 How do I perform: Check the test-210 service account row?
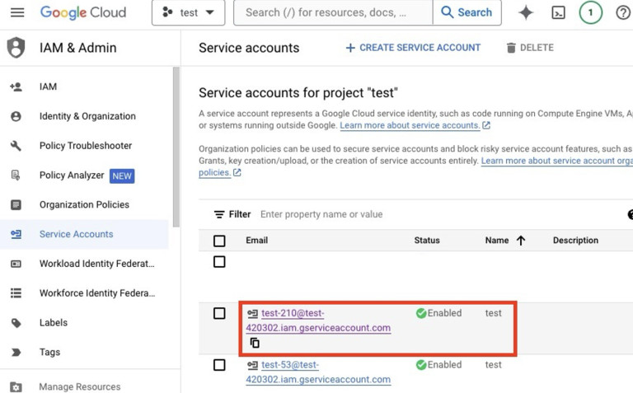point(219,313)
